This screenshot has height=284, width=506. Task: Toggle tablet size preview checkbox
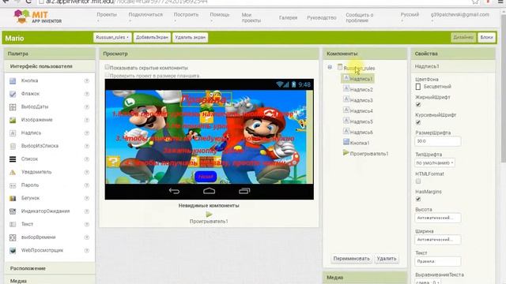pos(107,75)
